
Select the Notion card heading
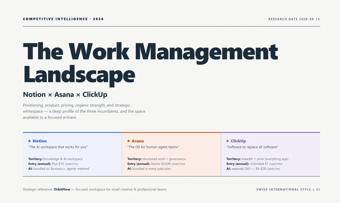40,141
